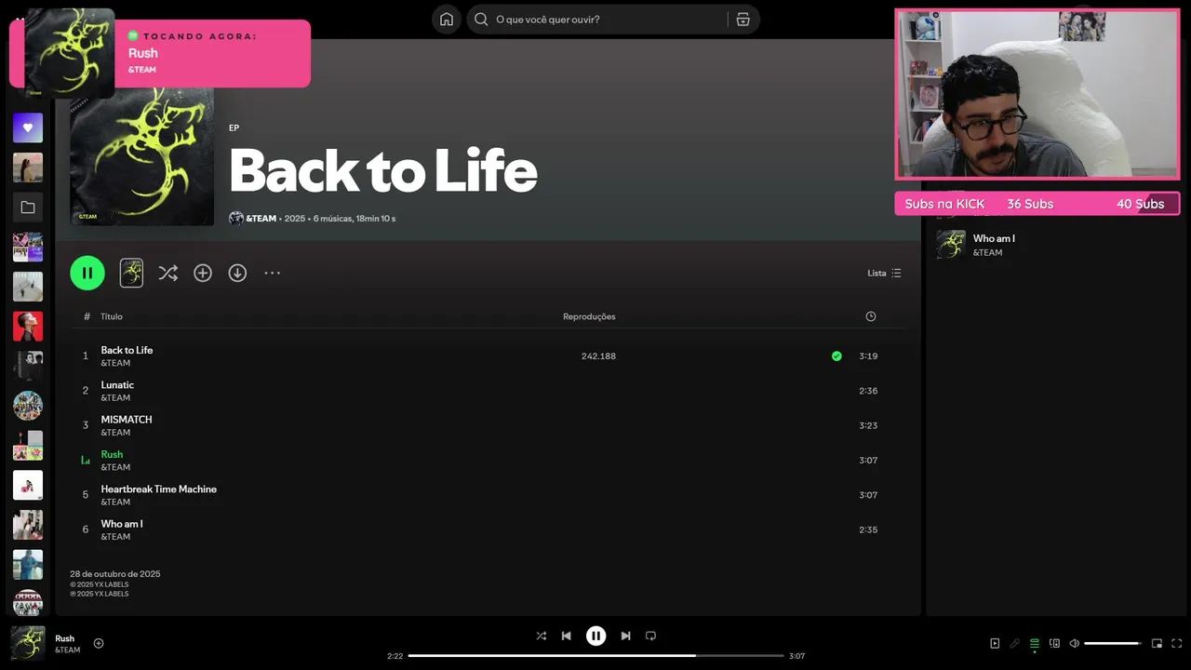Download the Back to Life EP
Image resolution: width=1191 pixels, height=670 pixels.
[237, 273]
